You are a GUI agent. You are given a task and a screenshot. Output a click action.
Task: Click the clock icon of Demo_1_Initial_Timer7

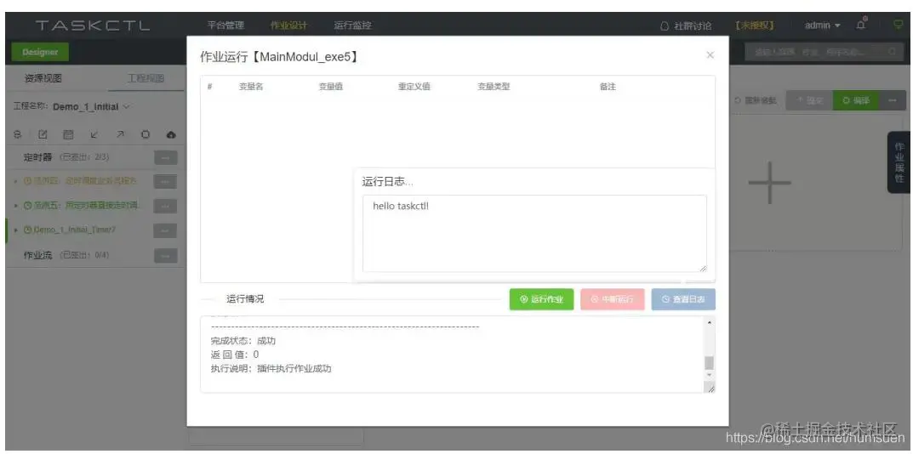(x=27, y=230)
